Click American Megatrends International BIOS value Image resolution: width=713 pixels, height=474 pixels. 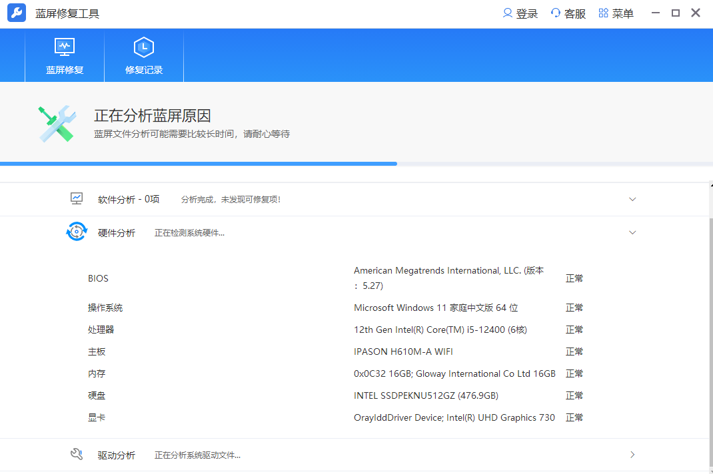[449, 278]
